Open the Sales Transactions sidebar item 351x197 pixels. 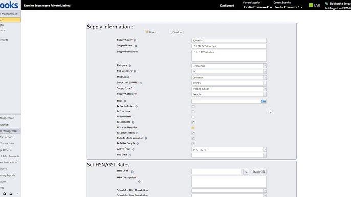[x=10, y=156]
